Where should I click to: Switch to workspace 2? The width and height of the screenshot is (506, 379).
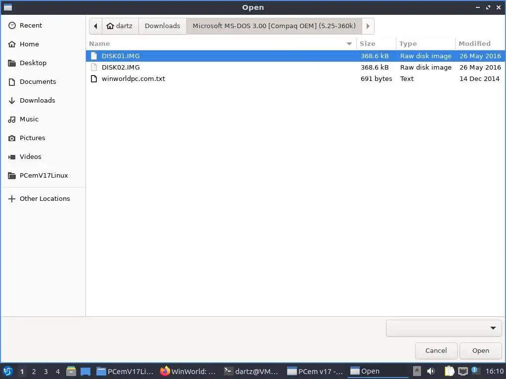click(34, 372)
